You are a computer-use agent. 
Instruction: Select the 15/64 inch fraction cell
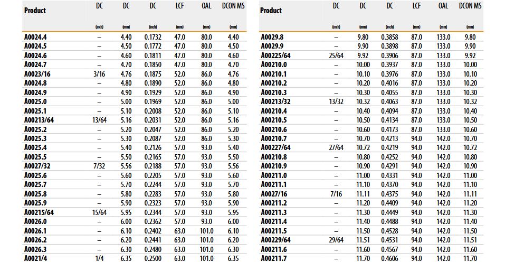[x=99, y=212]
